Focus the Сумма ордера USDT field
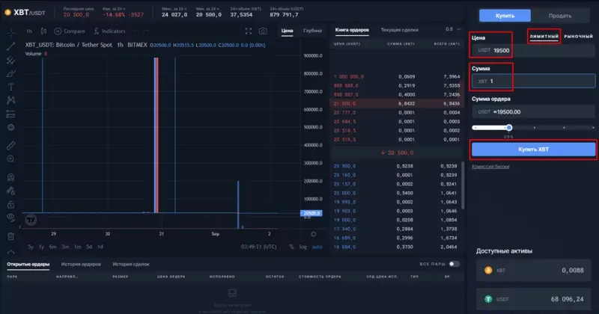599x314 pixels. pos(533,112)
